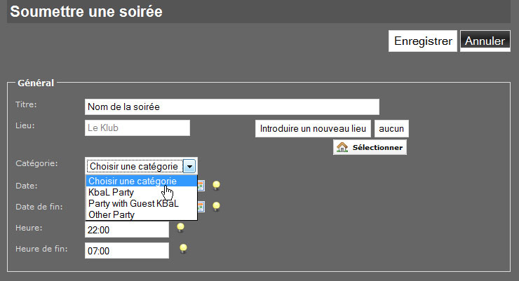
Task: Click the Choisir une catégorie combo box
Action: click(142, 166)
